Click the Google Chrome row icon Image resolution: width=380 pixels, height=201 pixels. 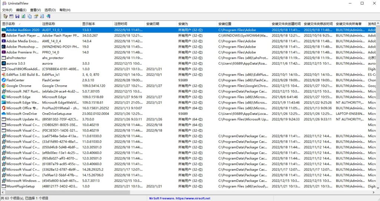coord(4,86)
